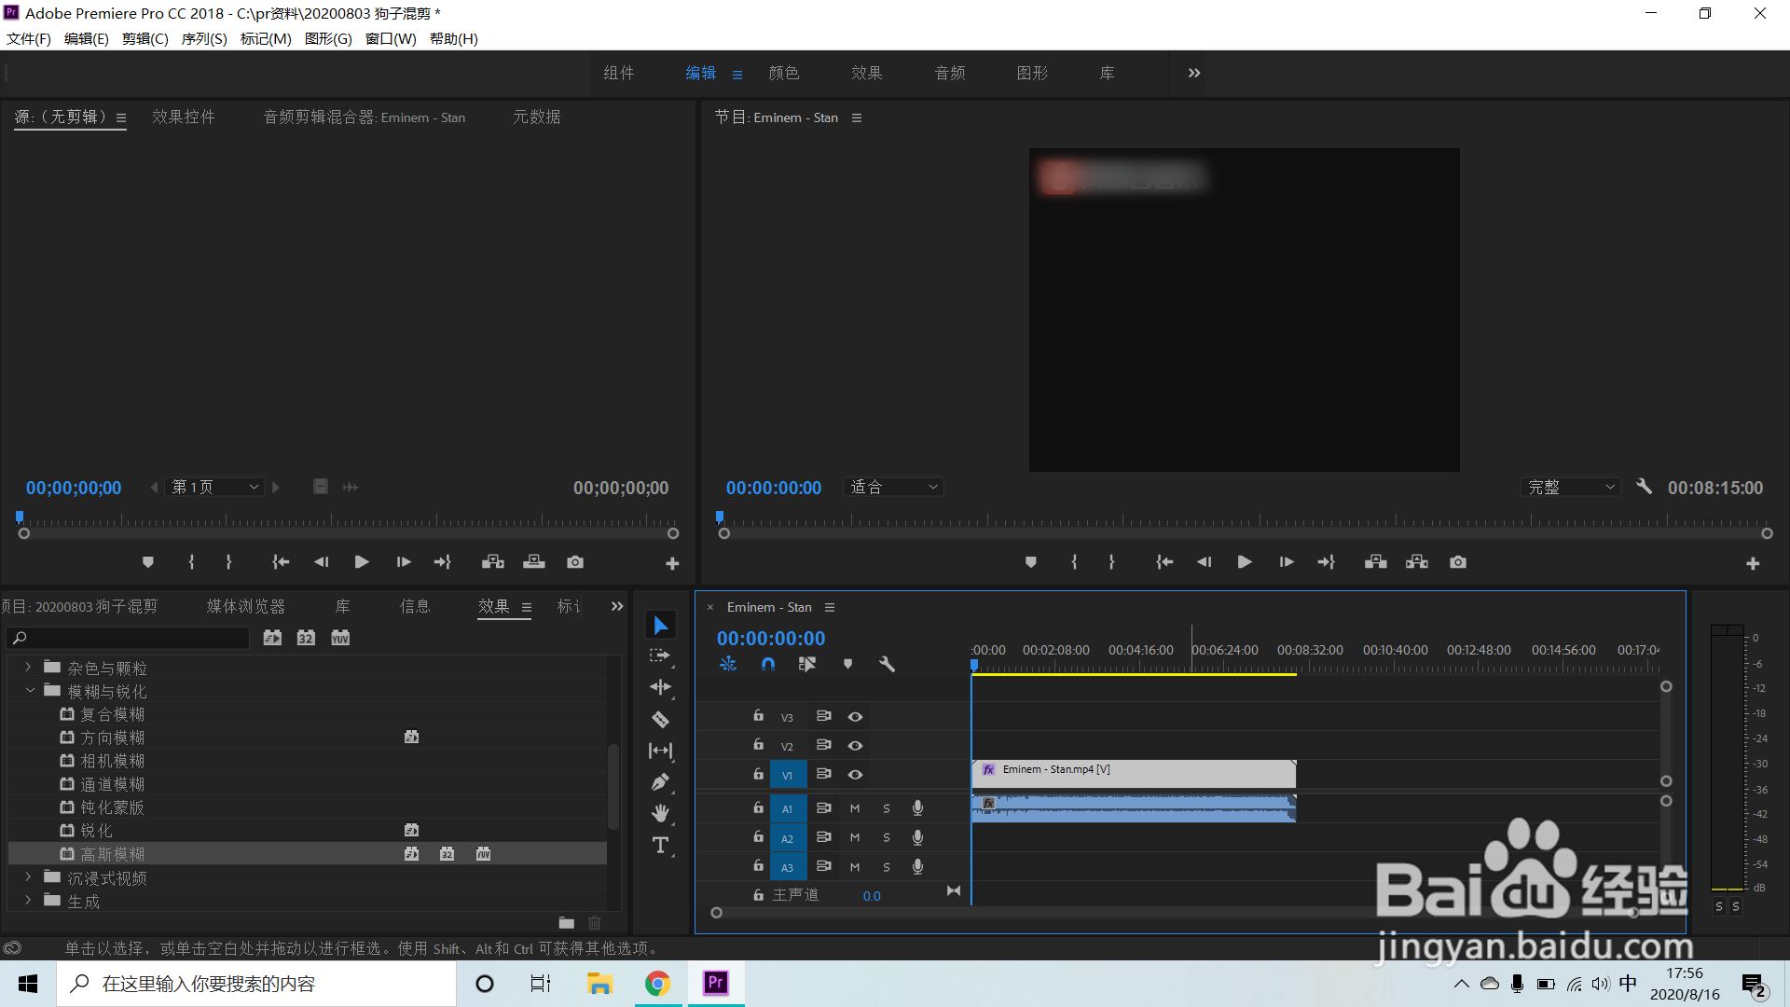
Task: Click timeline Add Marker icon
Action: [x=847, y=664]
